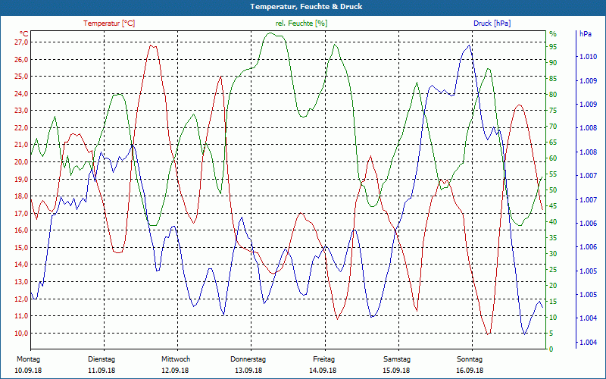This screenshot has height=379, width=606.
Task: Click the "27,0" temperature axis value
Action: (21, 42)
